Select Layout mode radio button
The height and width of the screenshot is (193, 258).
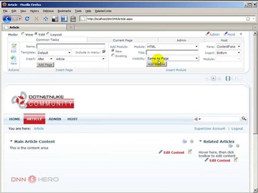tap(48, 34)
